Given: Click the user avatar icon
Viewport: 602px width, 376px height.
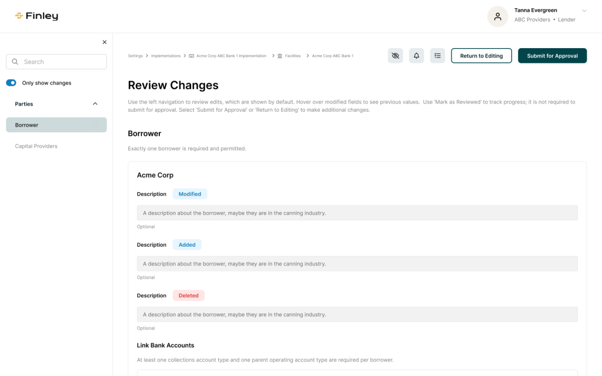Looking at the screenshot, I should tap(497, 16).
